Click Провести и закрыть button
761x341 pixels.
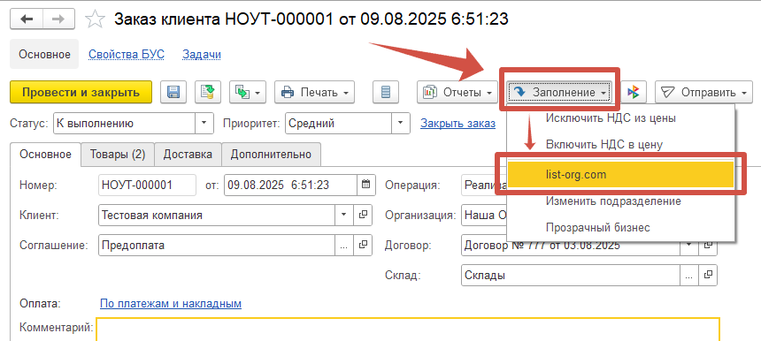click(x=81, y=92)
